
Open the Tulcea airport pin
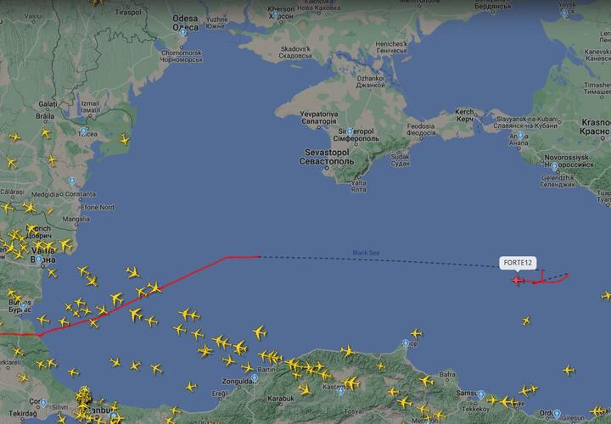[x=83, y=131]
